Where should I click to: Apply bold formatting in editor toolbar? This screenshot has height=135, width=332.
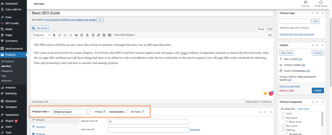coord(54,35)
